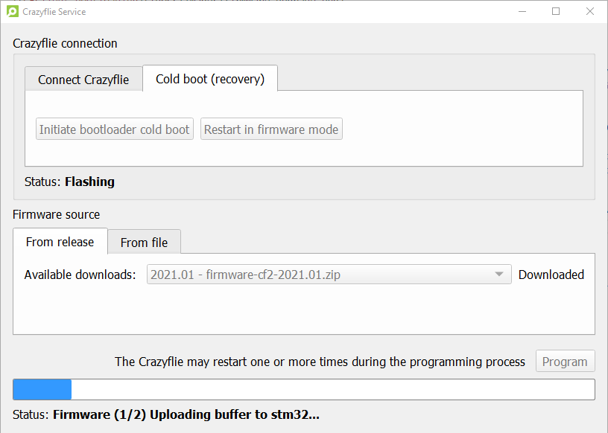Click the Crazyflie connection section heading

[65, 43]
